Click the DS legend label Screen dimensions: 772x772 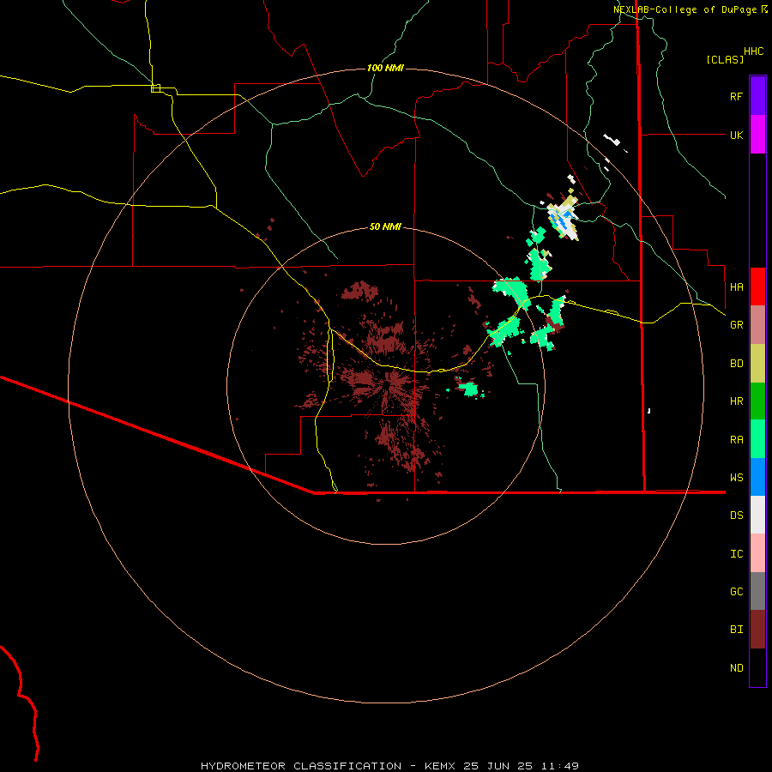click(736, 516)
